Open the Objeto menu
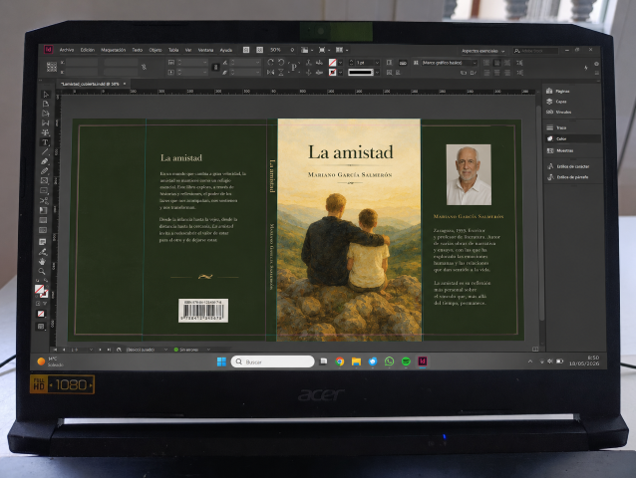The height and width of the screenshot is (478, 636). coord(156,50)
